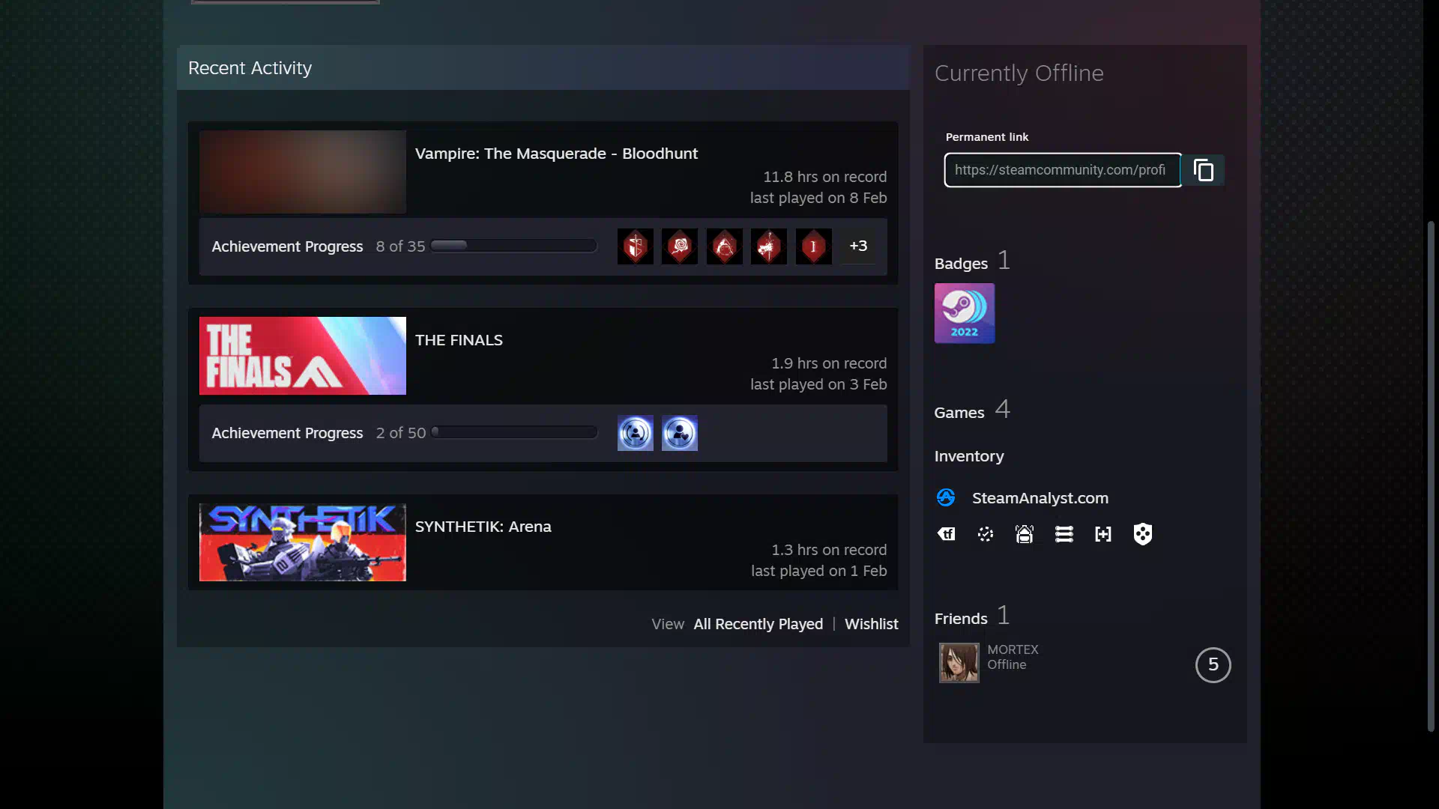Screen dimensions: 1439x809
Task: Open MORTEX friend avatar
Action: pyautogui.click(x=959, y=662)
